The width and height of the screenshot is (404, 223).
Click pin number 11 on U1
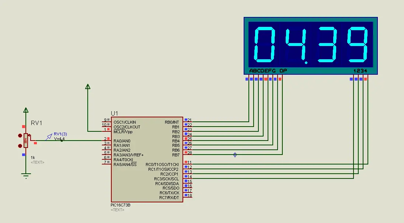pos(189,162)
